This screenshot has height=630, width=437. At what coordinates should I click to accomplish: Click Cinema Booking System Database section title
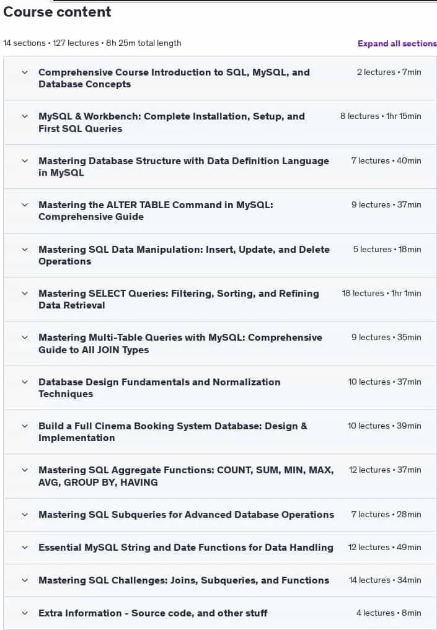tap(173, 432)
